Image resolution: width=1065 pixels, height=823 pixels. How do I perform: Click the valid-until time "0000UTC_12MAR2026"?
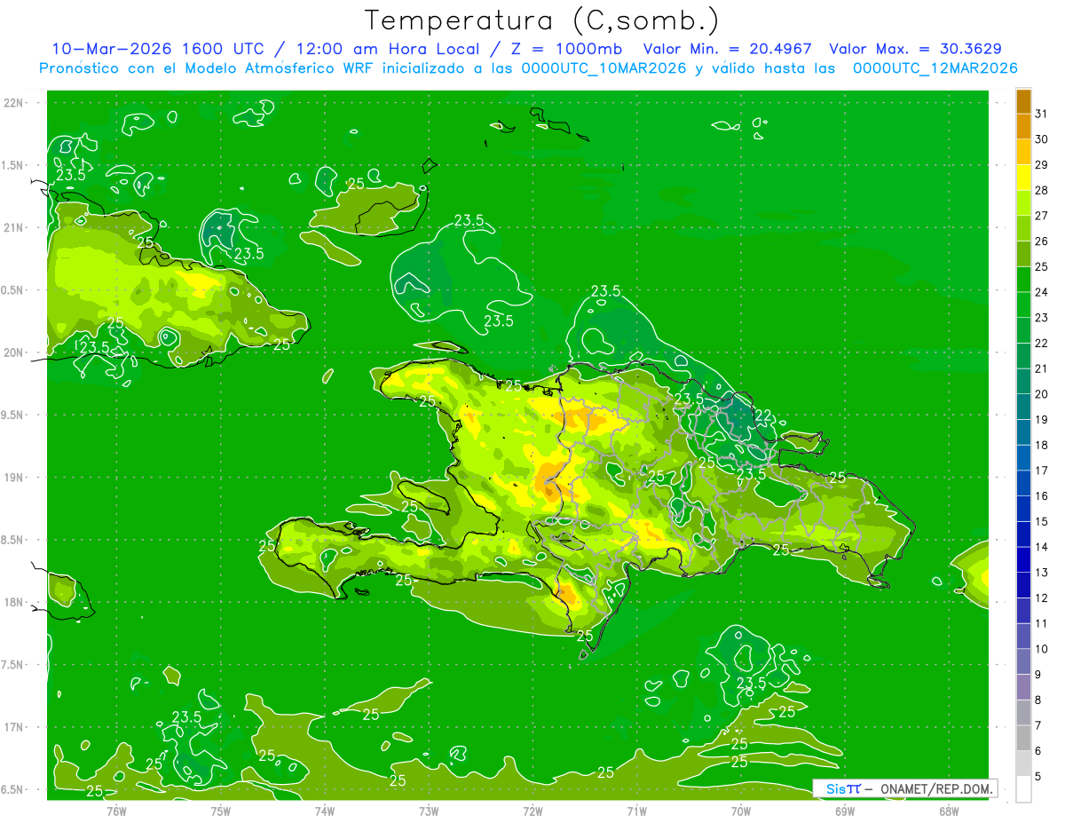(x=935, y=68)
